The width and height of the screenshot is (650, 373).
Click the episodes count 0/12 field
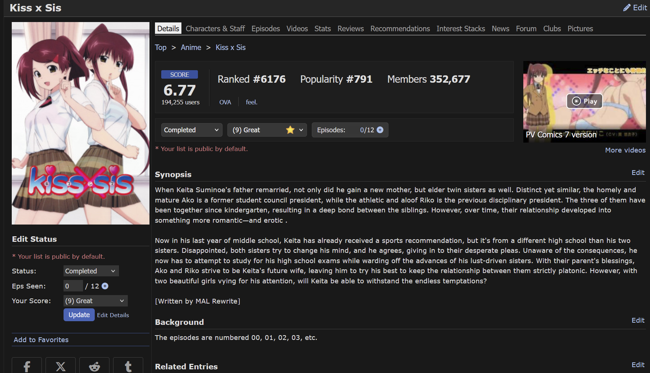click(350, 130)
